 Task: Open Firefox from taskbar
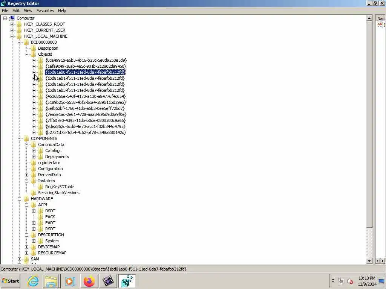point(89,281)
